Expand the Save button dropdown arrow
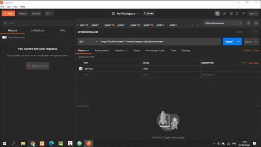The height and width of the screenshot is (147, 261). coord(256,42)
